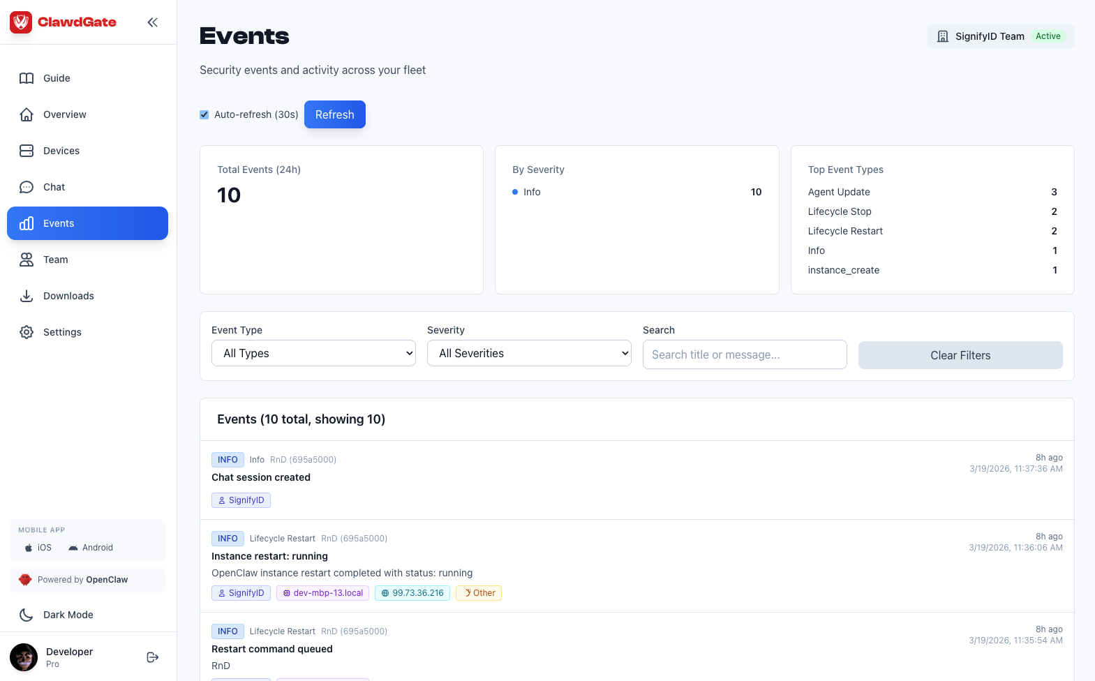1095x681 pixels.
Task: Click the OpenClaw red lobster icon
Action: point(25,580)
